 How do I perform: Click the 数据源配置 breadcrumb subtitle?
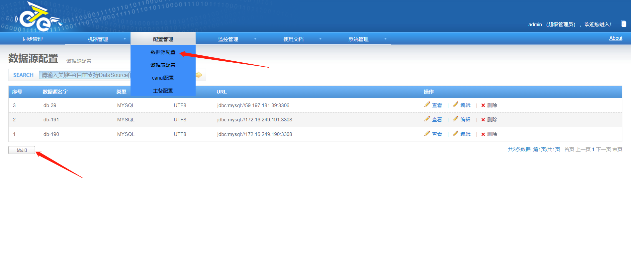click(x=79, y=61)
